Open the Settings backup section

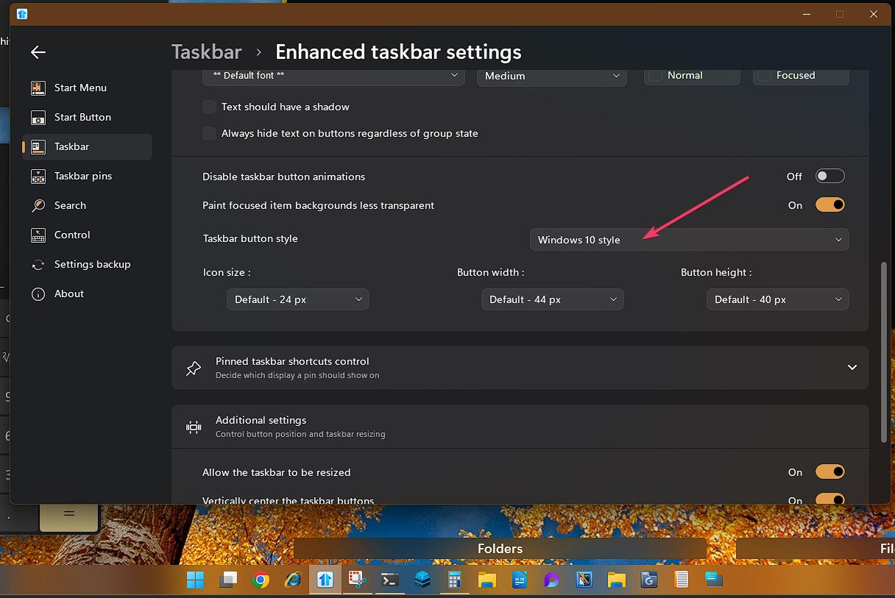[x=92, y=264]
